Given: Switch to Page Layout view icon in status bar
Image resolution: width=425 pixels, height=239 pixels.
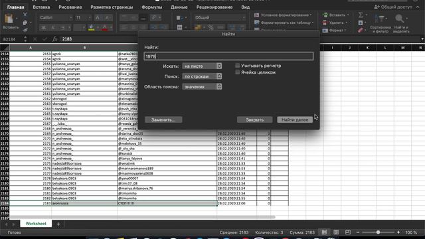Looking at the screenshot, I should pyautogui.click(x=336, y=232).
